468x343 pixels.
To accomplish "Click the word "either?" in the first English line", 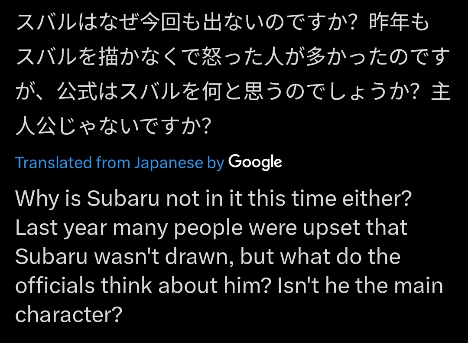I will pos(377,198).
